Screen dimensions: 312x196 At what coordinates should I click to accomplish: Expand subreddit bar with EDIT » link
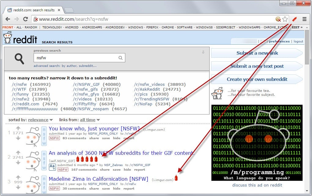[x=297, y=27]
